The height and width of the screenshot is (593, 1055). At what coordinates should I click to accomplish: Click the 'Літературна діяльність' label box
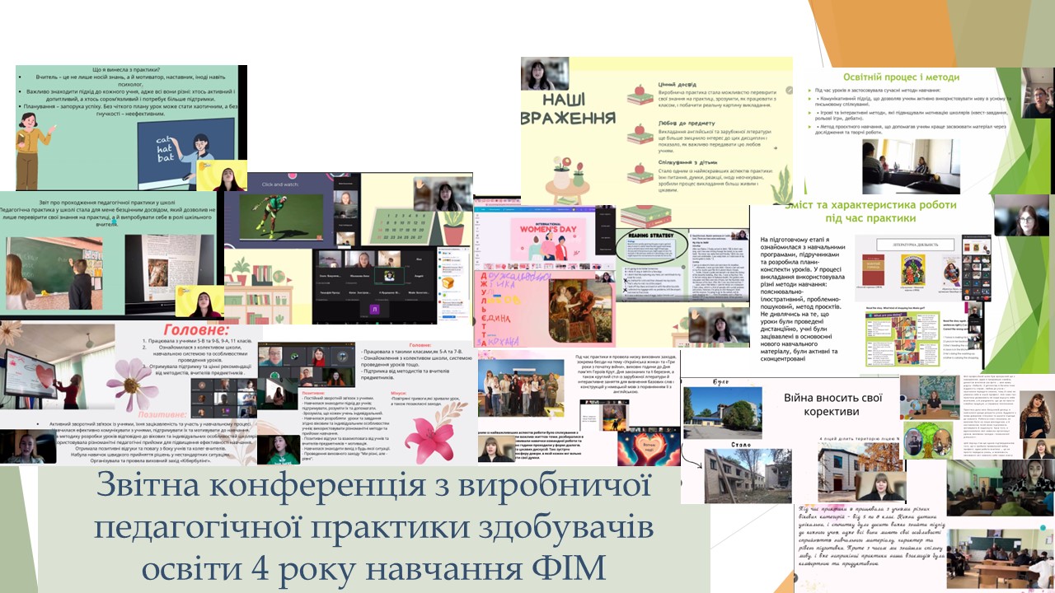tap(905, 245)
